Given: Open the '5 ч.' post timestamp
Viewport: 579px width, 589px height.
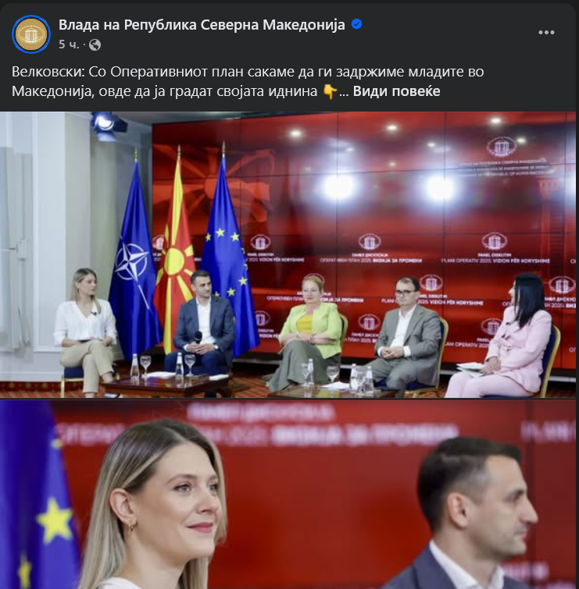Looking at the screenshot, I should coord(69,44).
